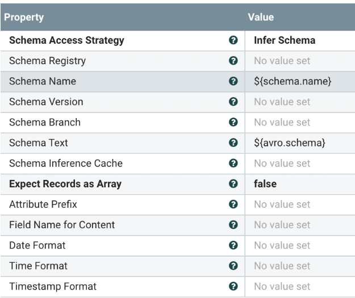The width and height of the screenshot is (355, 298).
Task: Click help icon for Schema Text
Action: click(x=233, y=143)
